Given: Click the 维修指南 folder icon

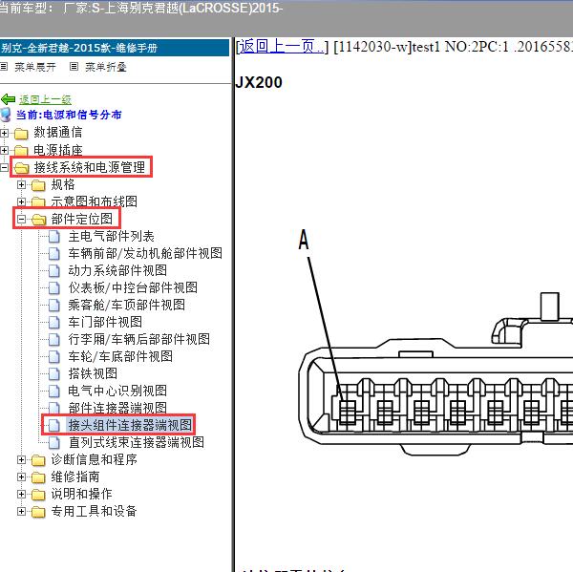Looking at the screenshot, I should click(x=38, y=477).
